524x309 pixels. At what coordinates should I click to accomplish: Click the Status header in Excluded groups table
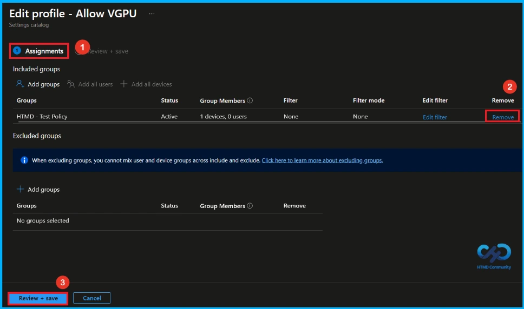tap(169, 206)
